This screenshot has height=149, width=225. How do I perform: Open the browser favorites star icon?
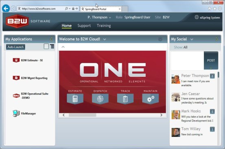[x=215, y=9]
